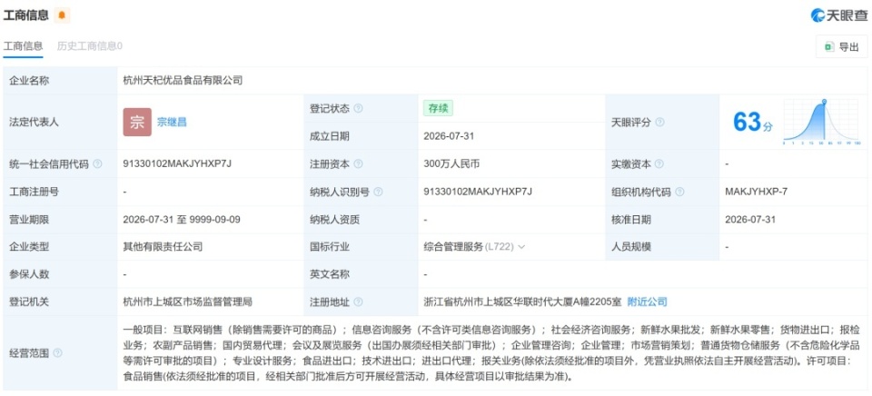Click the 营业期限 value 2026-07-31 至 9999-09-09
Viewport: 872px width, 396px height.
tap(182, 220)
